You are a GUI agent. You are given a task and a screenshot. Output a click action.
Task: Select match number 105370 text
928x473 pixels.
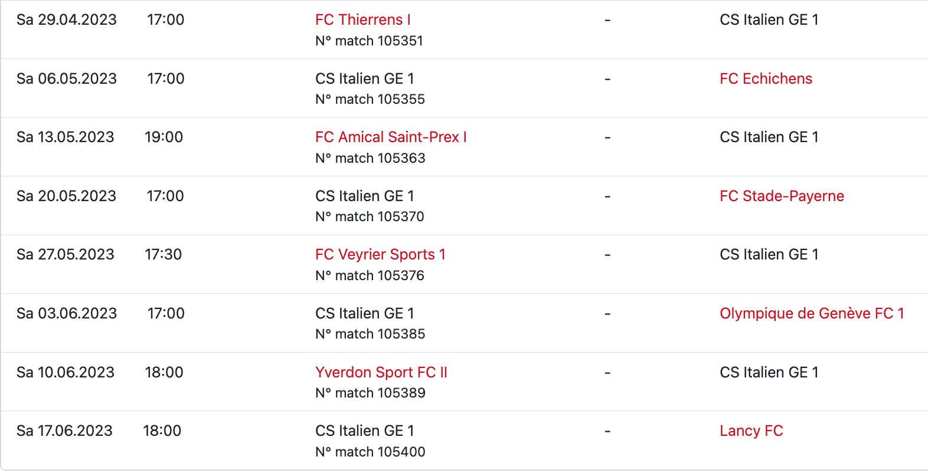[370, 217]
